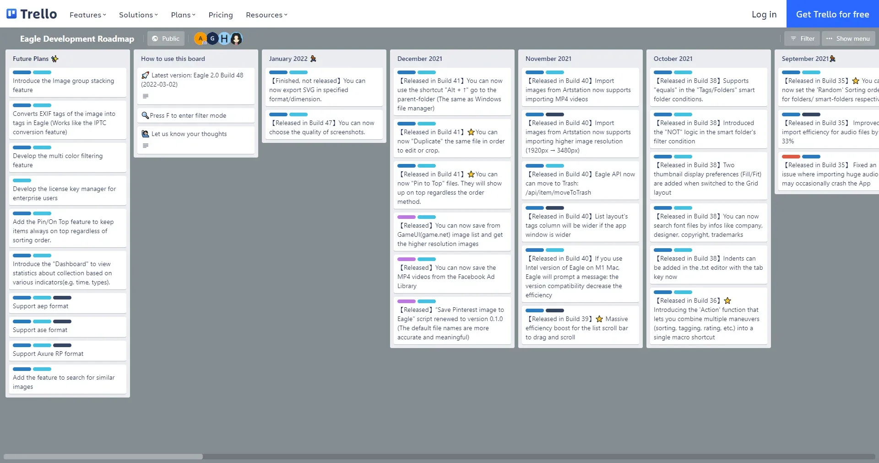Open Converts EXIF tags card
The image size is (879, 463).
68,120
